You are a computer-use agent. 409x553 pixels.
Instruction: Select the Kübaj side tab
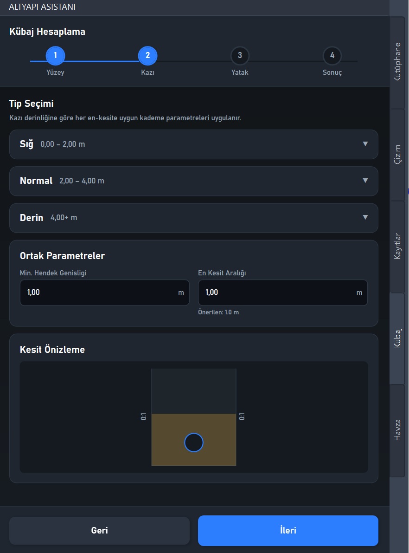[x=397, y=338]
